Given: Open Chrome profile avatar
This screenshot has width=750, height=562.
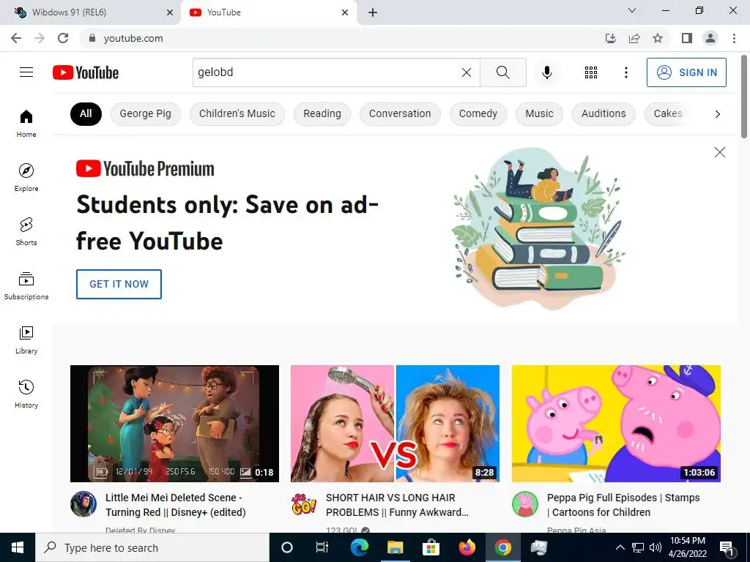Looking at the screenshot, I should tap(710, 38).
